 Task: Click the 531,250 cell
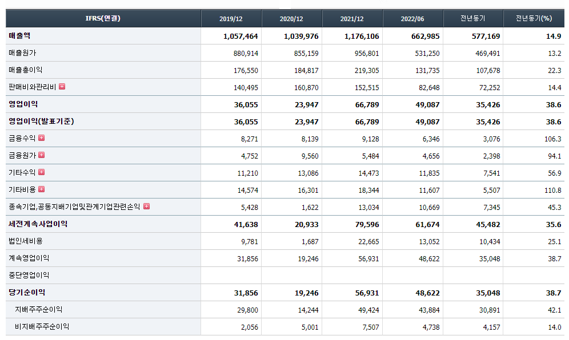[x=427, y=54]
